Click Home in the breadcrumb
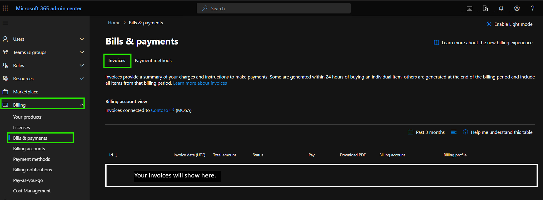This screenshot has height=200, width=543. [114, 23]
